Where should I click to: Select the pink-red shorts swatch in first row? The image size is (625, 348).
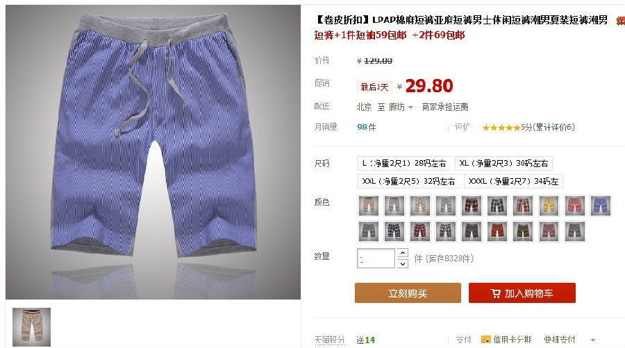tap(575, 206)
